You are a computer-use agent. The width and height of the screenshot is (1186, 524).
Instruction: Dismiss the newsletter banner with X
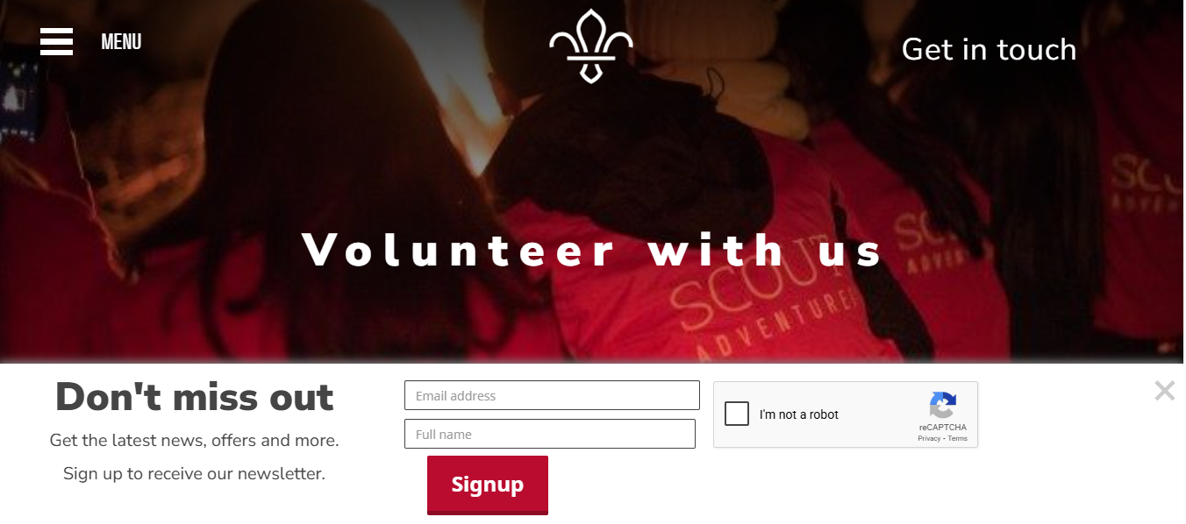[x=1164, y=391]
